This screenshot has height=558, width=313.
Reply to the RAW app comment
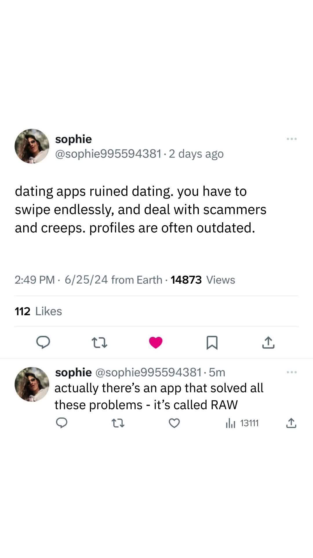[61, 423]
